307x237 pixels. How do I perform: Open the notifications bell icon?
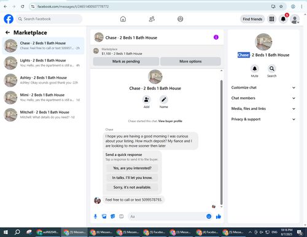(283, 19)
